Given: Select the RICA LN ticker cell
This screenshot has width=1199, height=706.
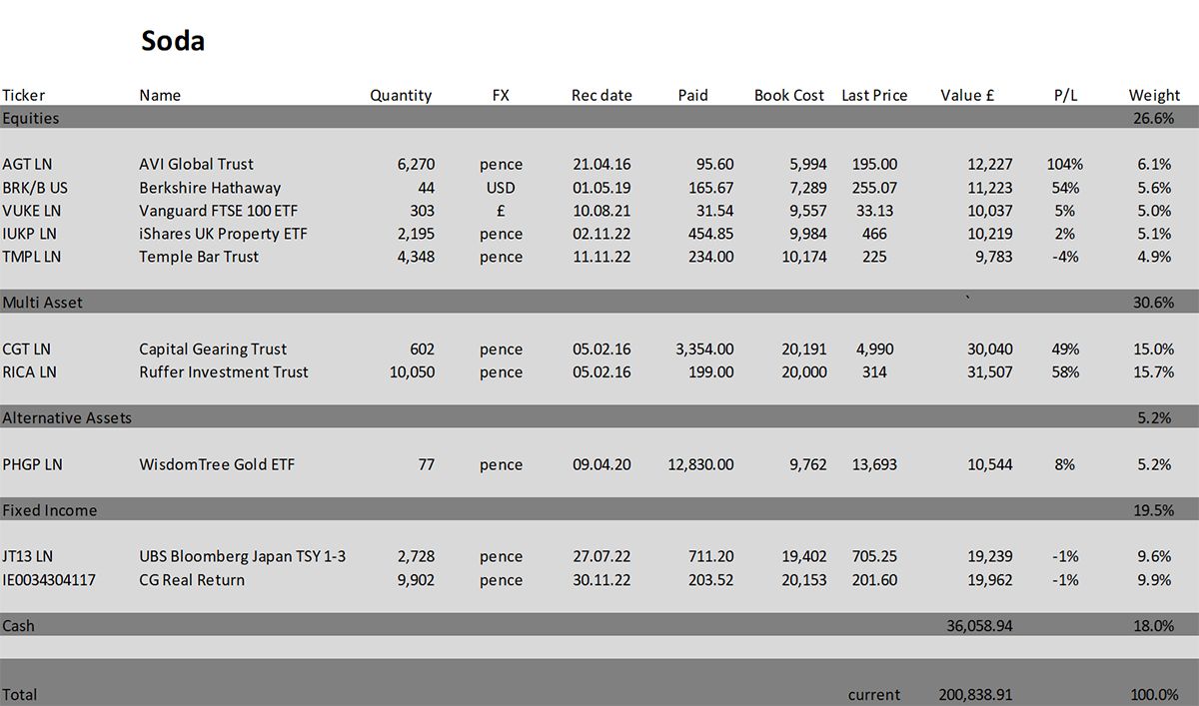Looking at the screenshot, I should [30, 372].
